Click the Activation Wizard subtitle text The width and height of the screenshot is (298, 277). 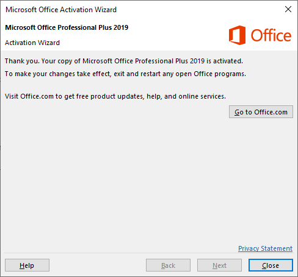(x=32, y=43)
